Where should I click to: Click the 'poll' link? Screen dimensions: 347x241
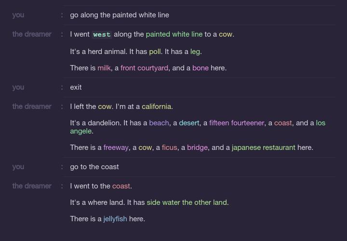click(x=155, y=52)
